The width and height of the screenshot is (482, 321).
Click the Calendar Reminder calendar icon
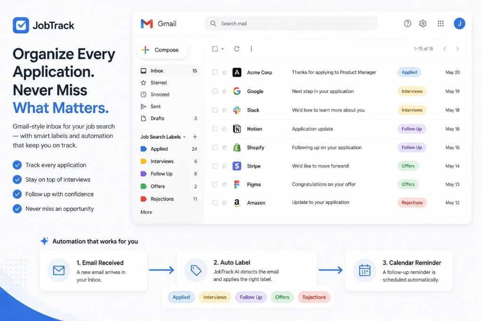pyautogui.click(x=365, y=271)
